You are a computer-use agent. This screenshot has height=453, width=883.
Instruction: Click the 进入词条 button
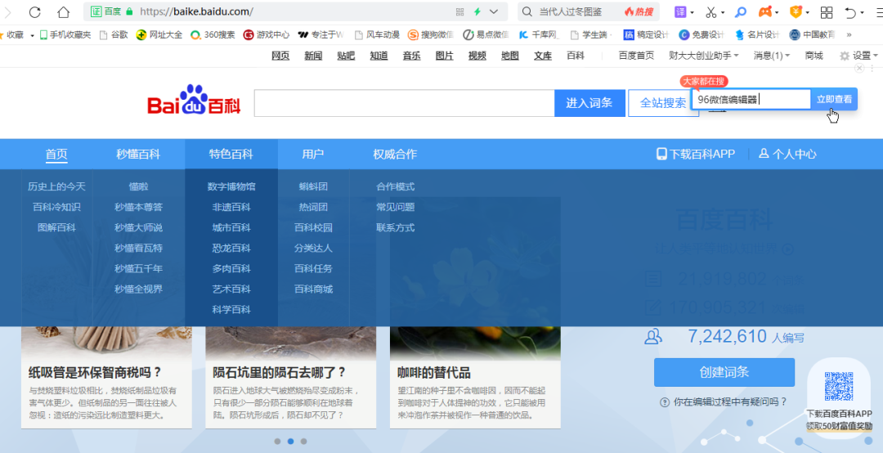(589, 103)
